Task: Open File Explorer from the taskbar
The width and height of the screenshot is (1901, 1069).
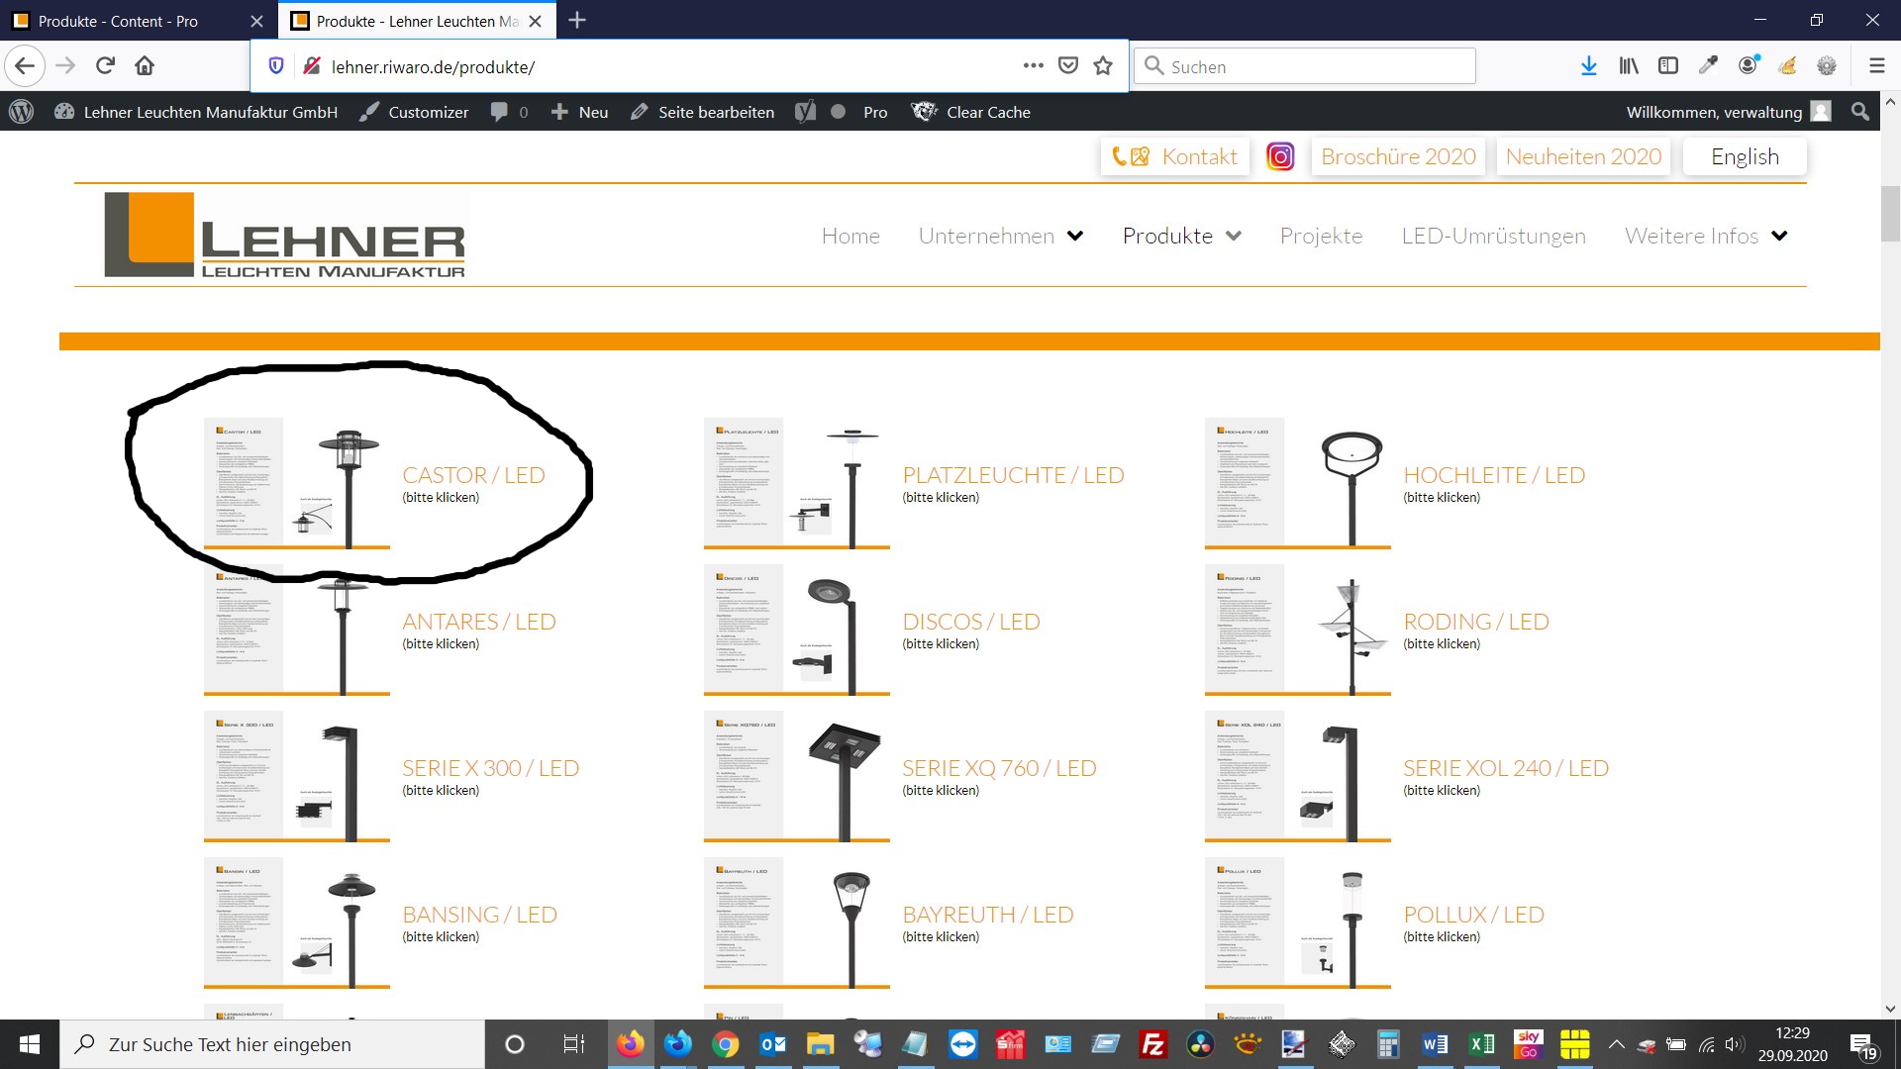Action: 821,1044
